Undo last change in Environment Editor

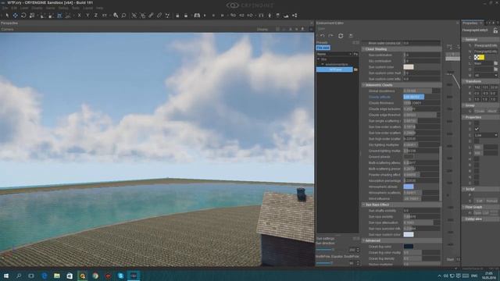(323, 36)
